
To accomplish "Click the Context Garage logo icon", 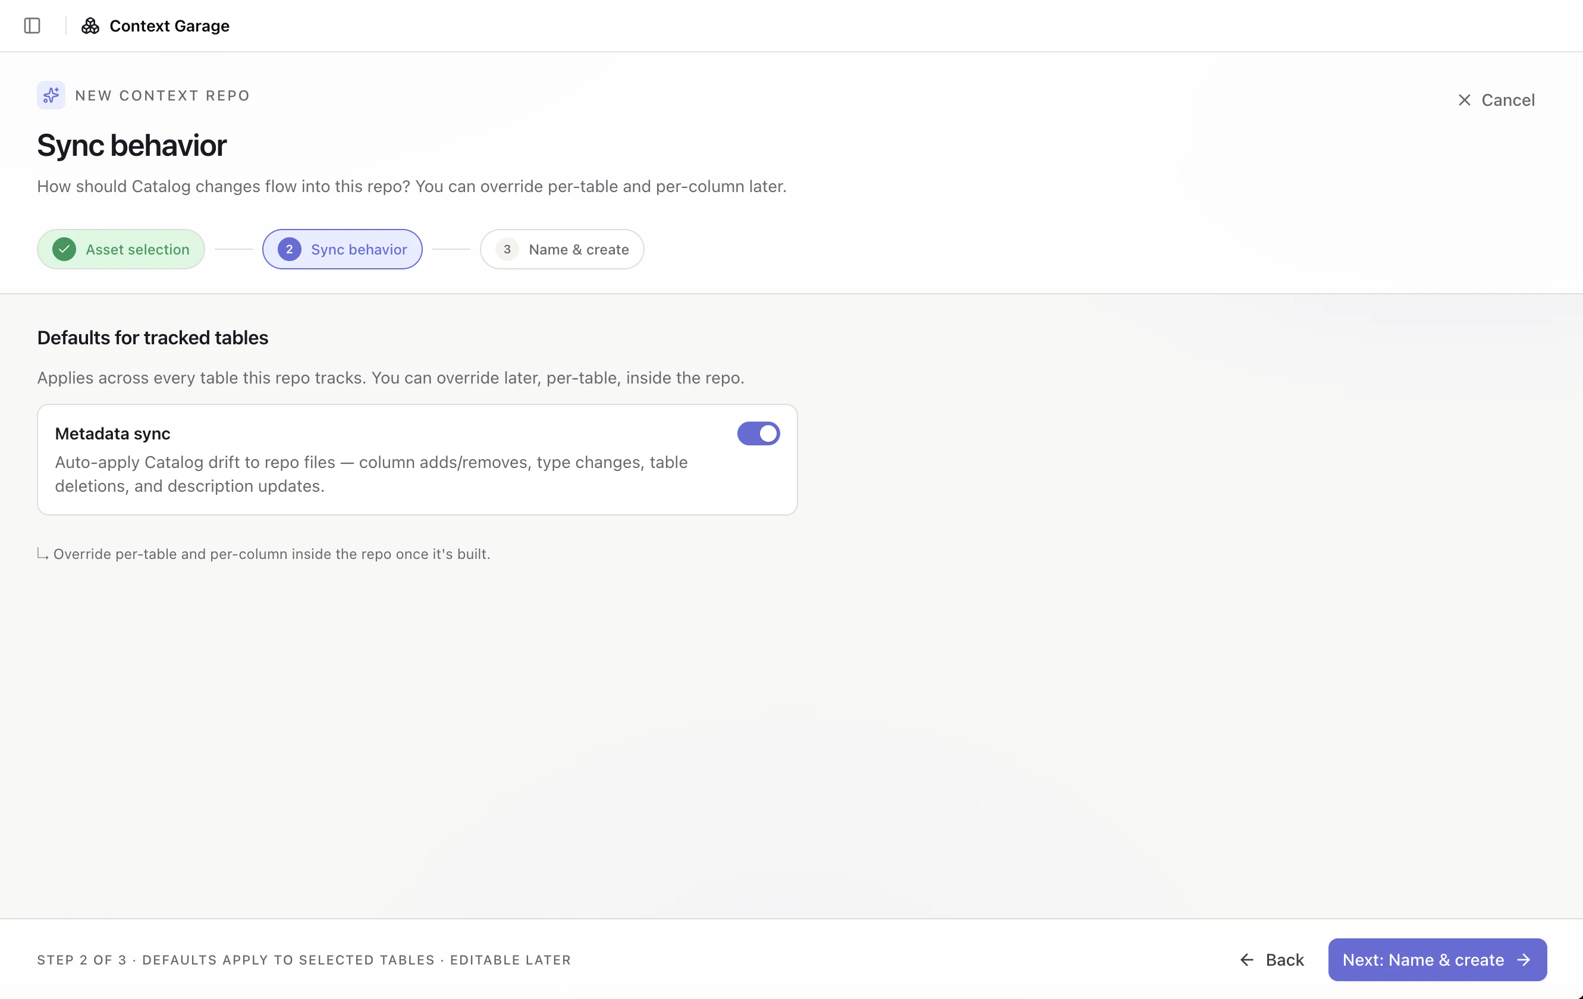I will (90, 26).
